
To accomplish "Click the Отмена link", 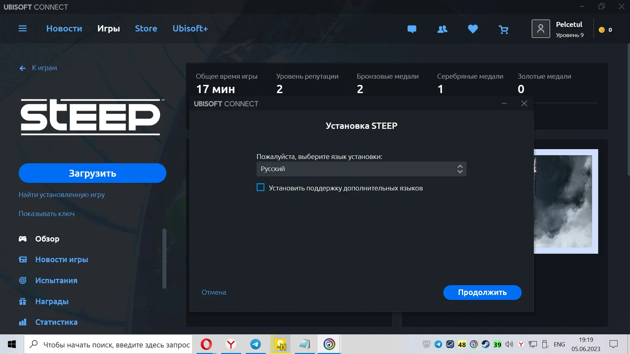I will coord(214,292).
